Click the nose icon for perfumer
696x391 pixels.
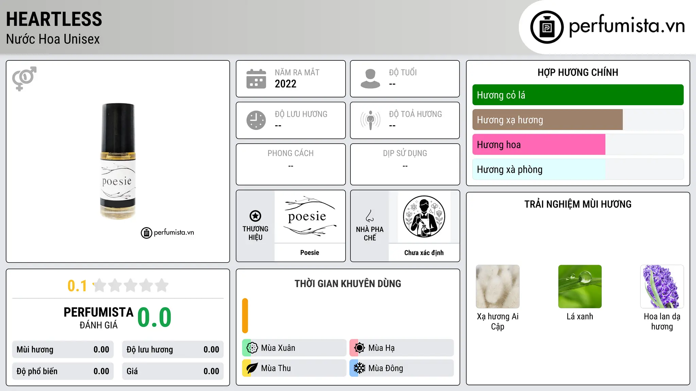point(370,216)
